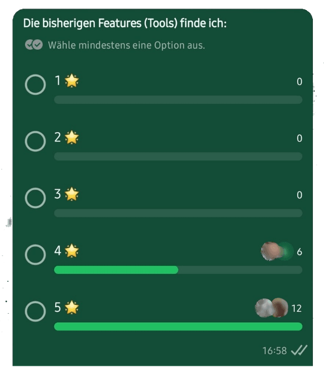Click the full green 5 star progress bar
This screenshot has height=373, width=324.
coord(178,326)
